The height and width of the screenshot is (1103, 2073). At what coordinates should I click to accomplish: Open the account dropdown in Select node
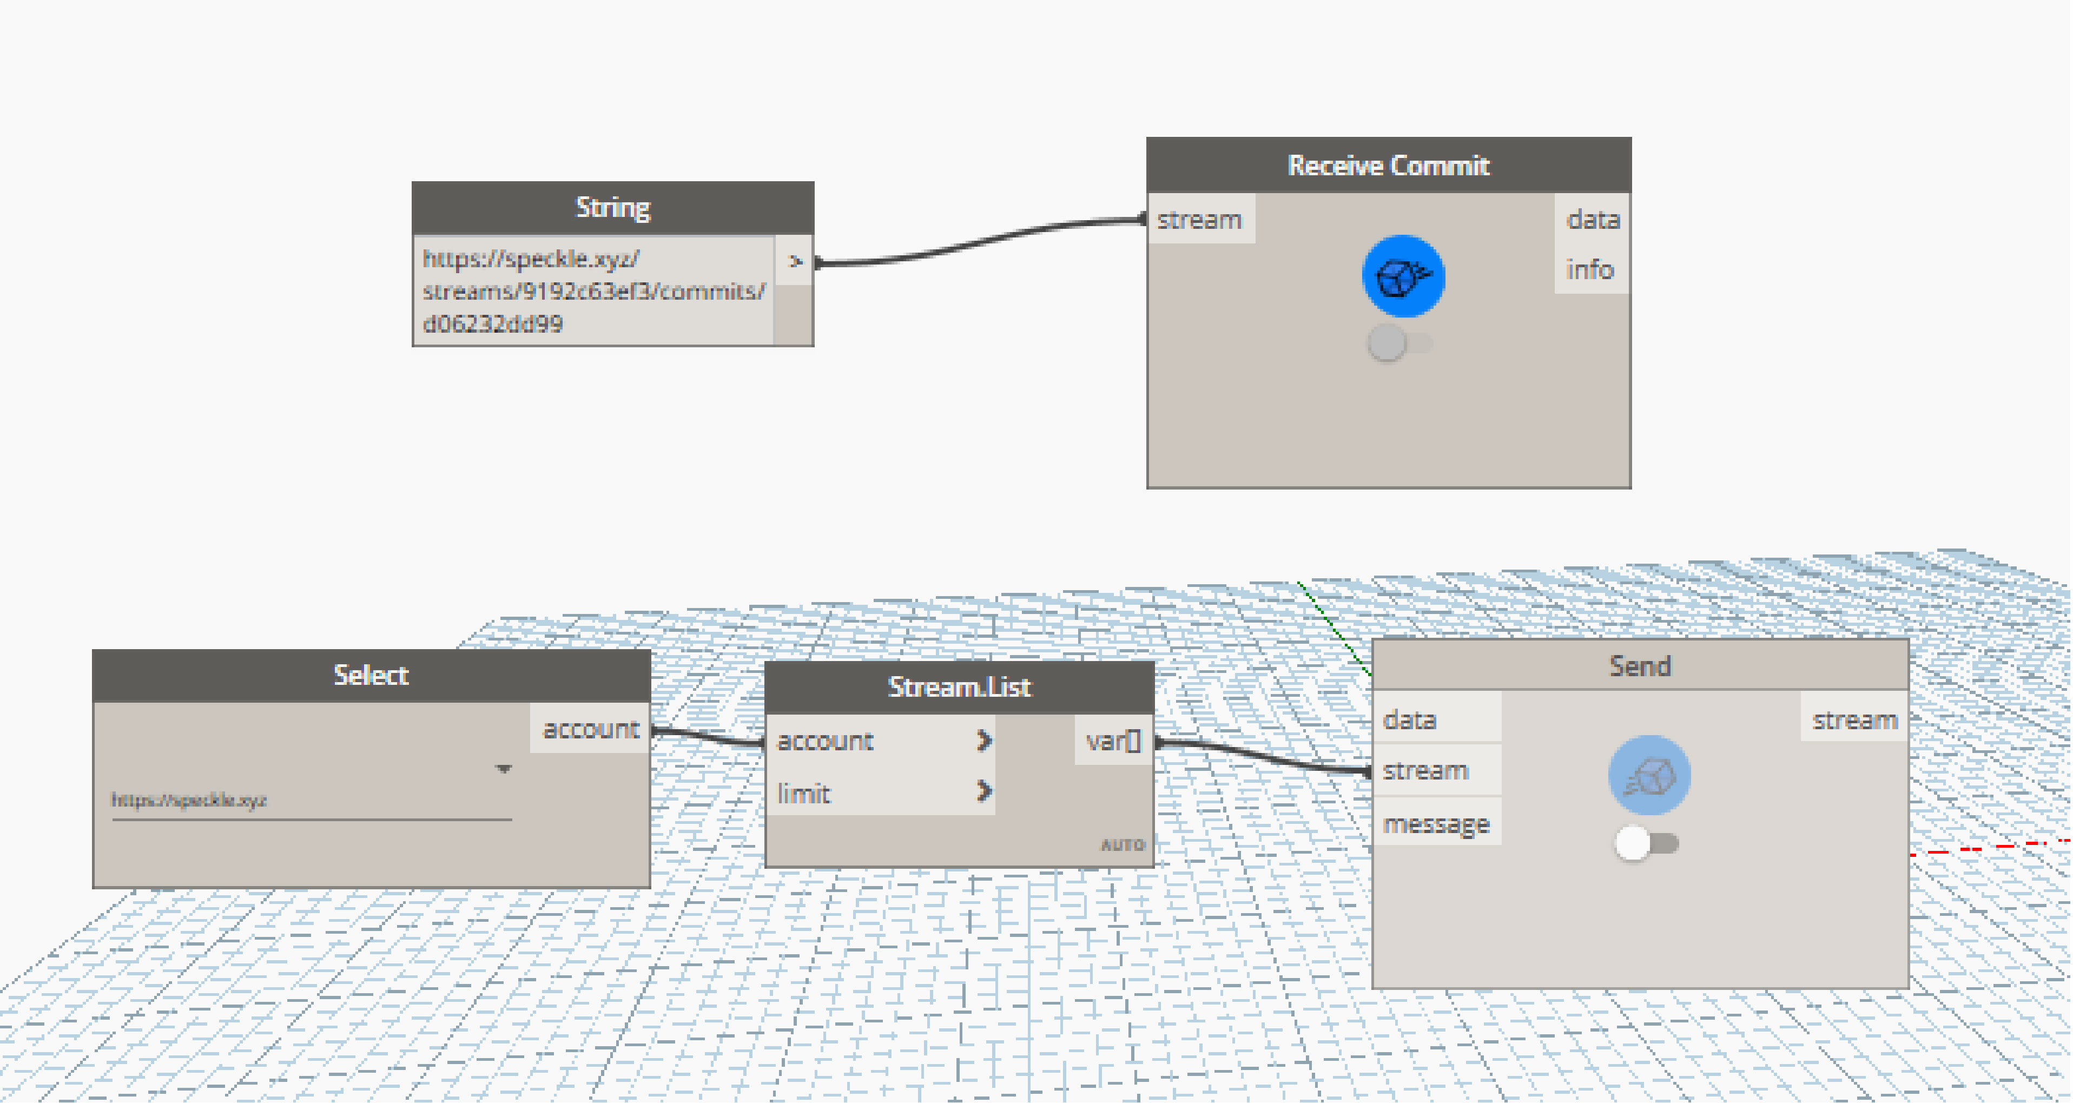click(x=504, y=768)
